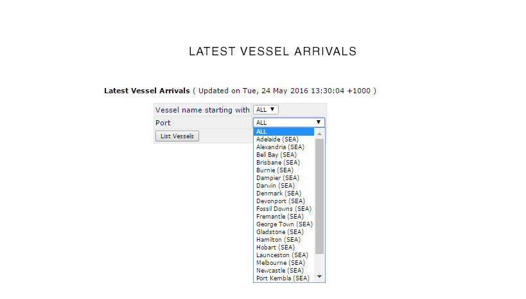526x299 pixels.
Task: Pick Bell Bay (SEA) port
Action: [276, 154]
